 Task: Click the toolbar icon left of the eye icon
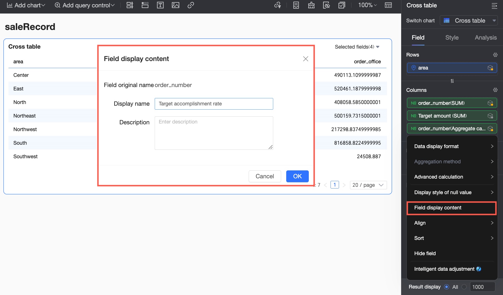pyautogui.click(x=311, y=5)
